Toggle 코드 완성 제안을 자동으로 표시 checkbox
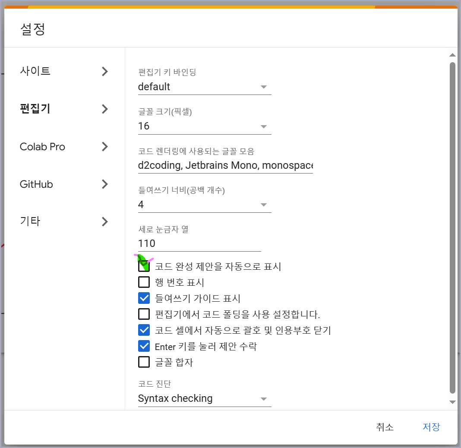The image size is (461, 448). pyautogui.click(x=144, y=266)
